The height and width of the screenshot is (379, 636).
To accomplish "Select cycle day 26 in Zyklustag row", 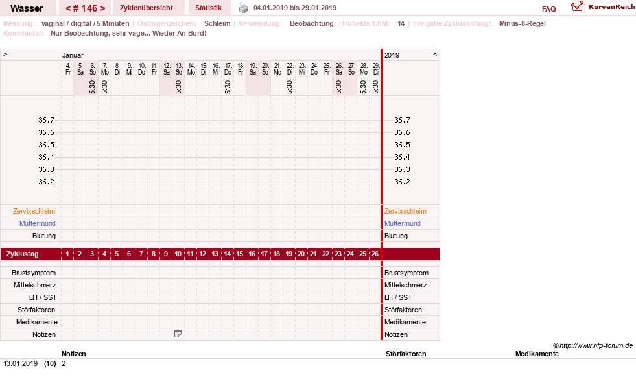I will (x=375, y=254).
